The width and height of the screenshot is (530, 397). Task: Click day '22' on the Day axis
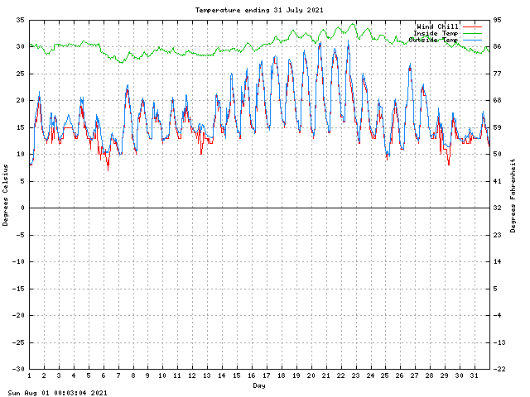coord(340,375)
